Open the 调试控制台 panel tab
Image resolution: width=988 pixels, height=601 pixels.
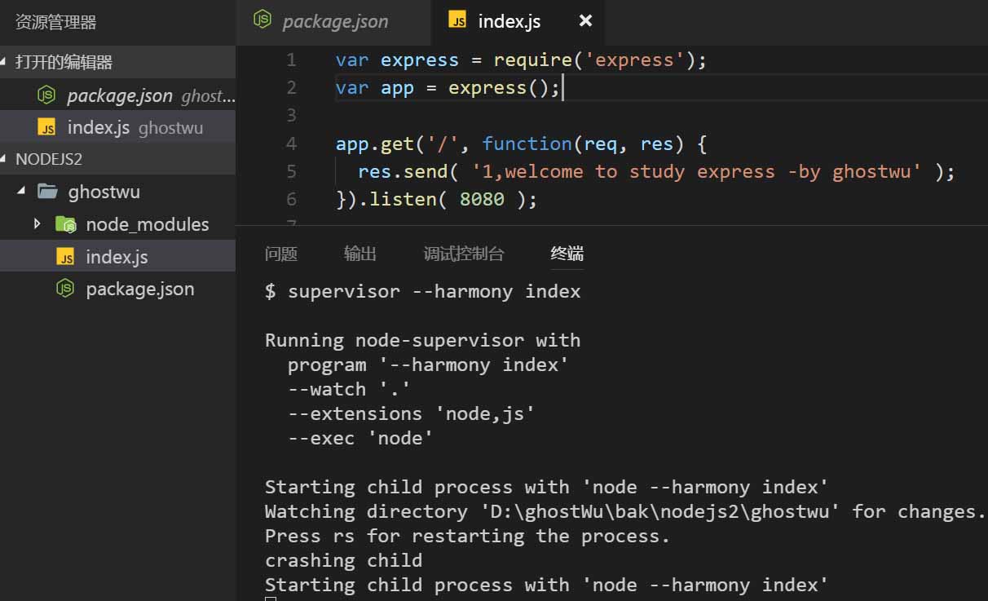click(x=464, y=254)
